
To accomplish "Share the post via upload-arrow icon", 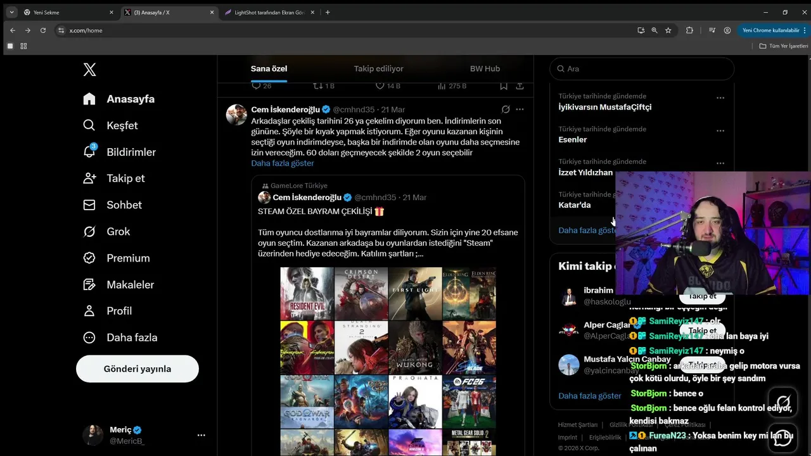I will (520, 86).
